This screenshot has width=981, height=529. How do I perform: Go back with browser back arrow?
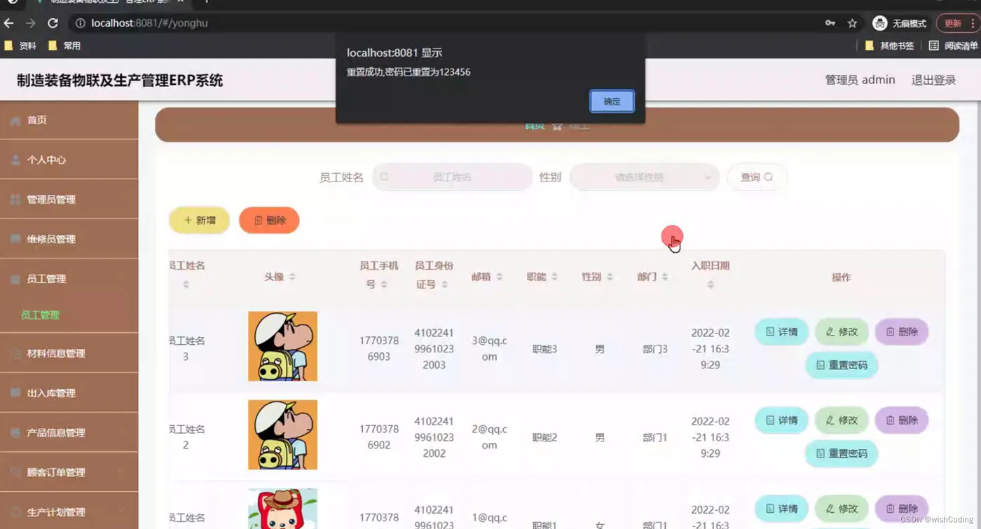tap(9, 23)
